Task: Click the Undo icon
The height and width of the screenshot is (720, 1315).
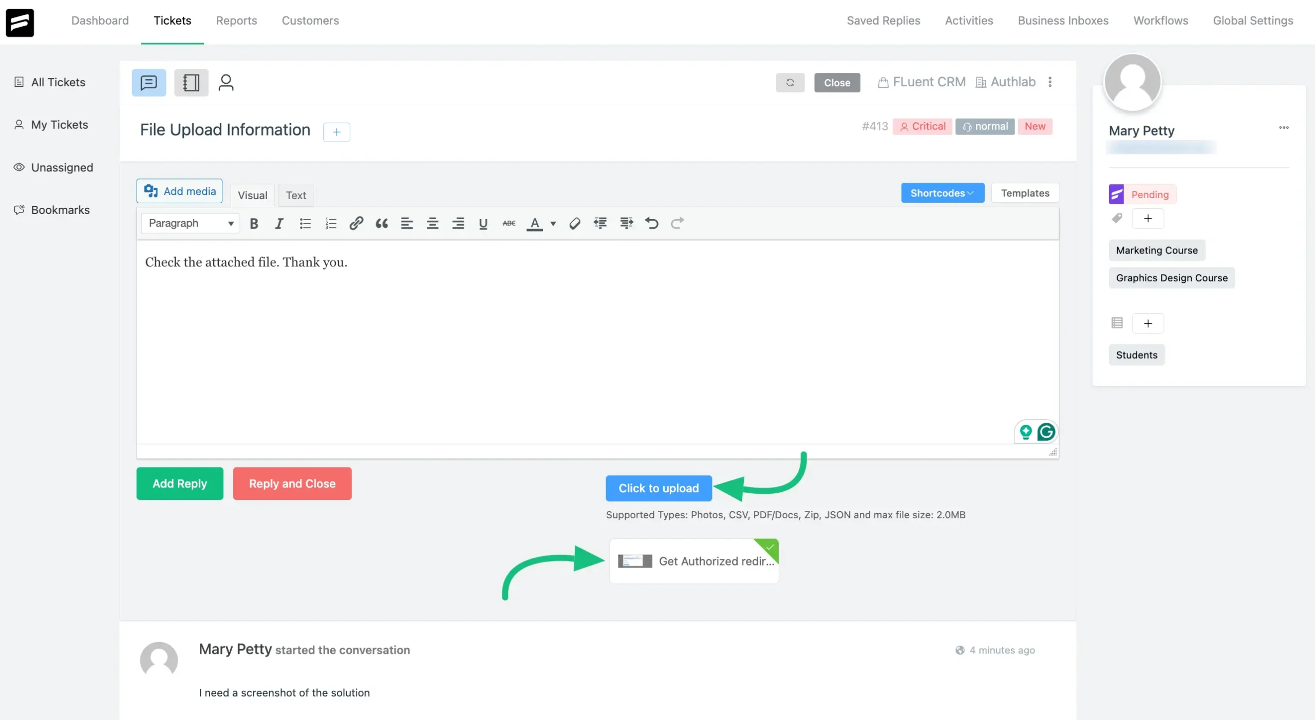Action: [652, 223]
